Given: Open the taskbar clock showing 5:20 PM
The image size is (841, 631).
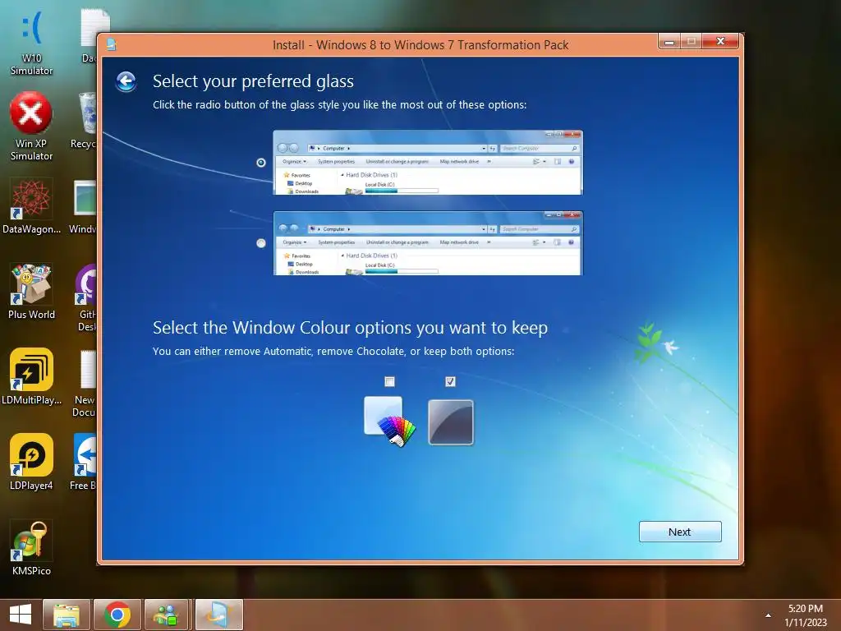Looking at the screenshot, I should 805,615.
